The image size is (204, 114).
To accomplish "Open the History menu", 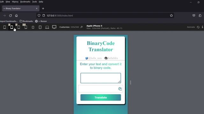I will coord(15,2).
